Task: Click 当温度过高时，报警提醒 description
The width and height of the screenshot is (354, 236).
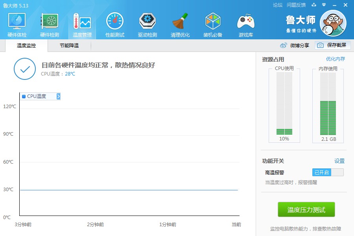Action: point(291,182)
